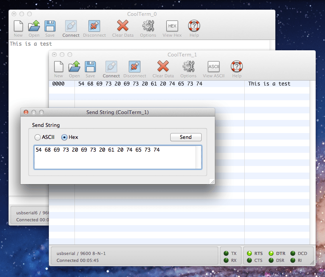Screen dimensions: 325x277
Task: Click ASCII 'This is a test' in CoolTerm_1
Action: [x=269, y=84]
